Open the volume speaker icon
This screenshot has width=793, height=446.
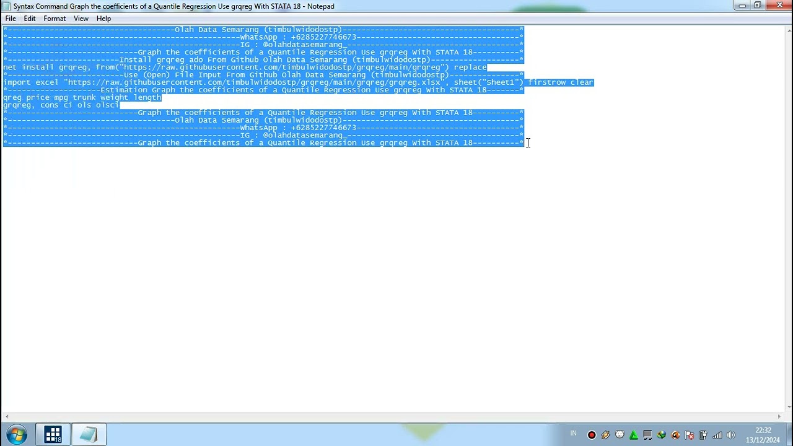pyautogui.click(x=731, y=435)
